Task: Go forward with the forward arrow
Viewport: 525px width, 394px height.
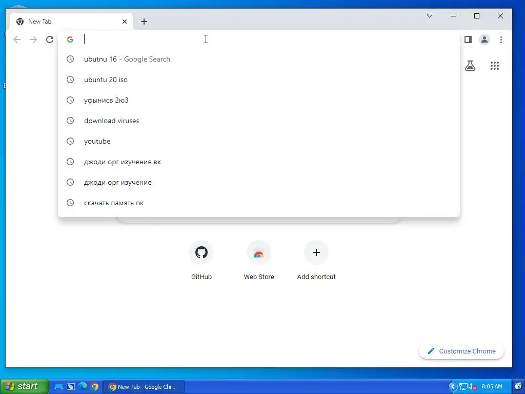Action: 33,40
